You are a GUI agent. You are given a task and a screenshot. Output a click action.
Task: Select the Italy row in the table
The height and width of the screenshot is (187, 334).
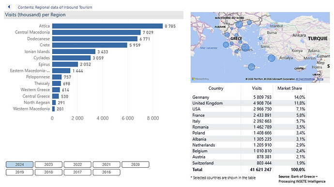click(249, 121)
